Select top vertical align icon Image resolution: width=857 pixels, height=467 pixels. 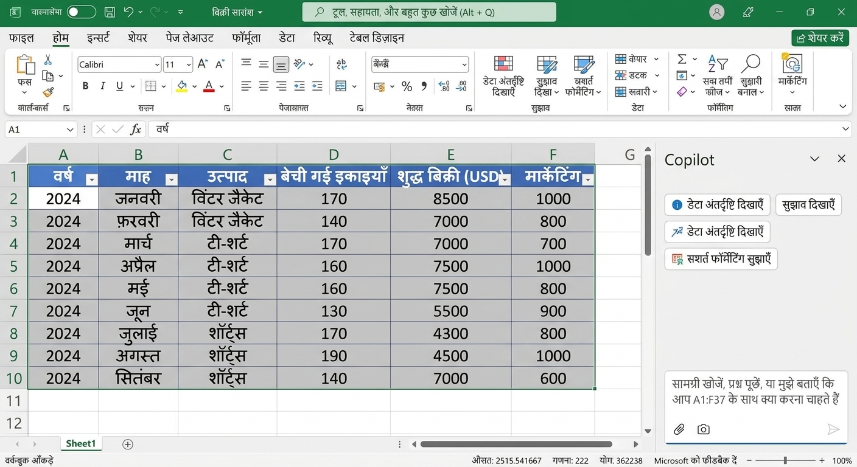tap(246, 64)
